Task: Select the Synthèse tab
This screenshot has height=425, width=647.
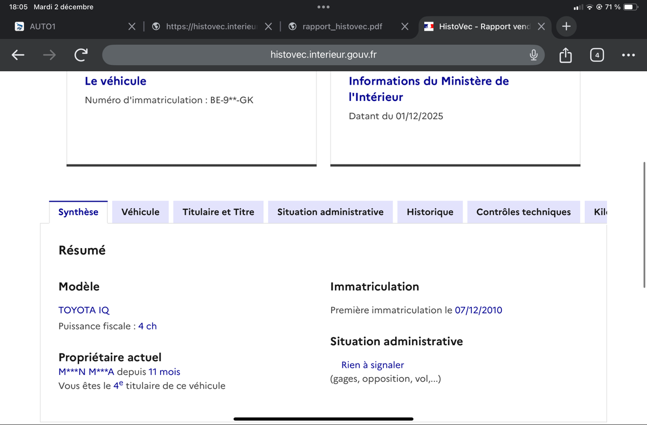Action: pos(78,212)
